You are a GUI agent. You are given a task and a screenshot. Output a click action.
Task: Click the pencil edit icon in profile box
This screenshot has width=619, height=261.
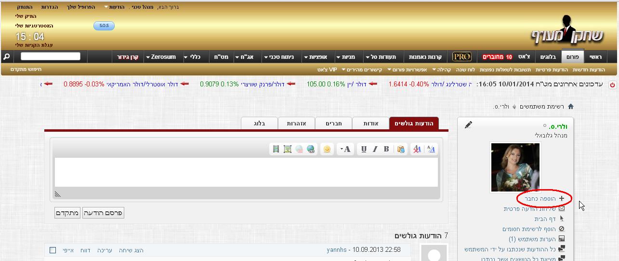[468, 125]
